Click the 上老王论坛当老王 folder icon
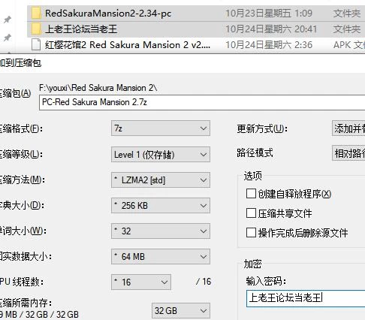 coord(36,29)
